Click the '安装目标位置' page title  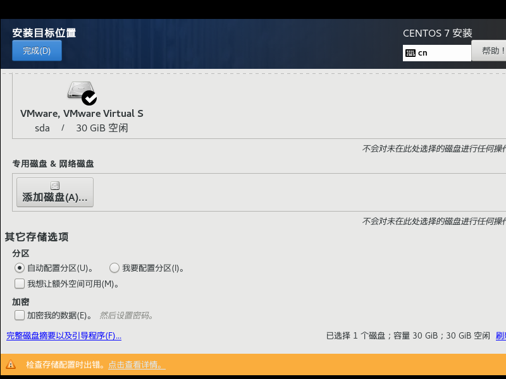click(x=44, y=33)
